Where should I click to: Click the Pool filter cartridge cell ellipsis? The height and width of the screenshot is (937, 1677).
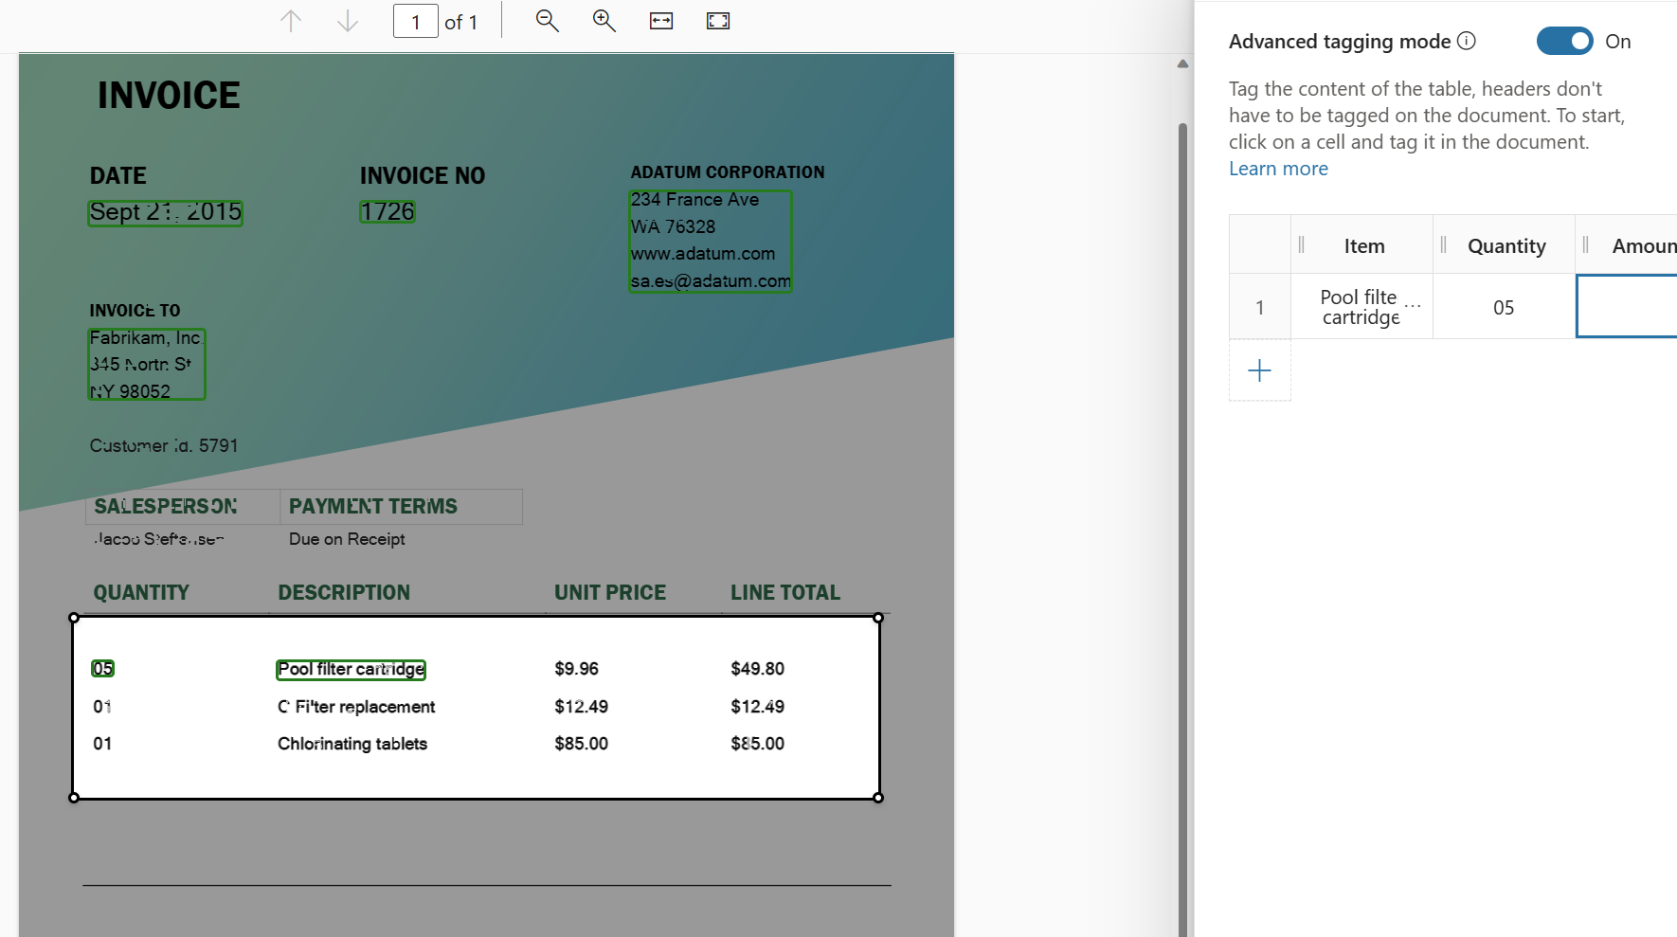pyautogui.click(x=1413, y=306)
